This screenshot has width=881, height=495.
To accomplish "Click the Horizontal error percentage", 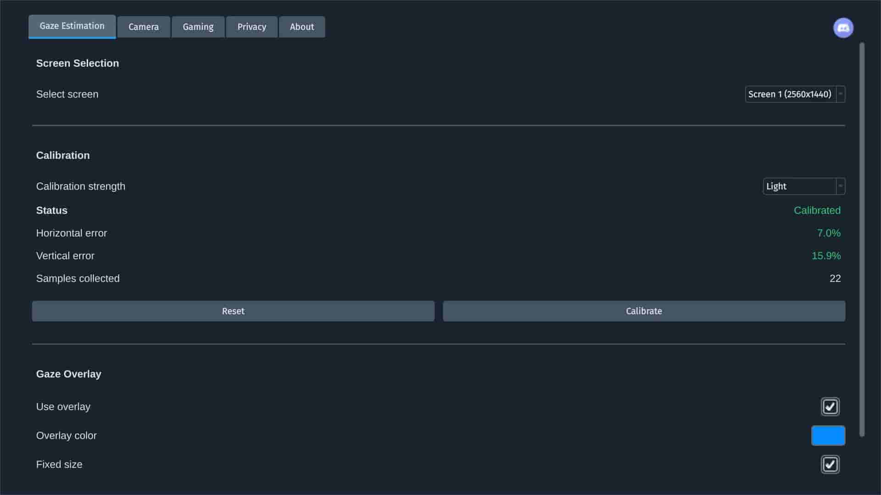I will tap(829, 233).
